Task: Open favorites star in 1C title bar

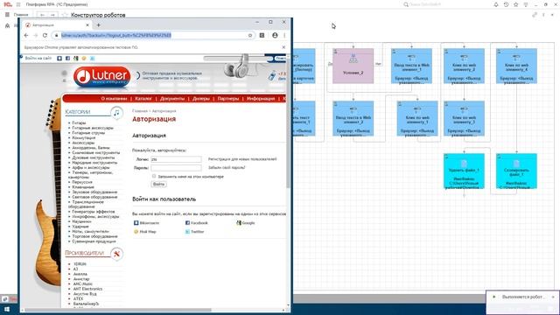Action: (x=516, y=4)
